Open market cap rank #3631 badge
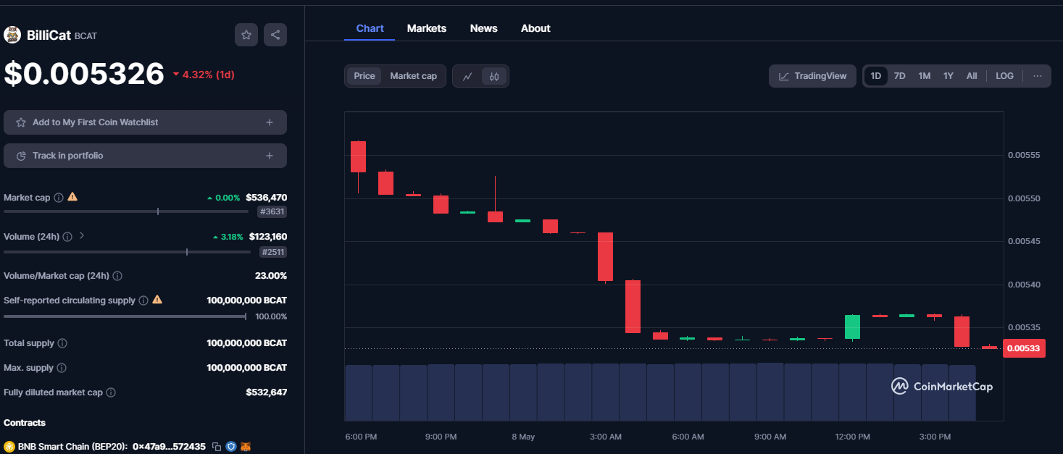 coord(272,212)
